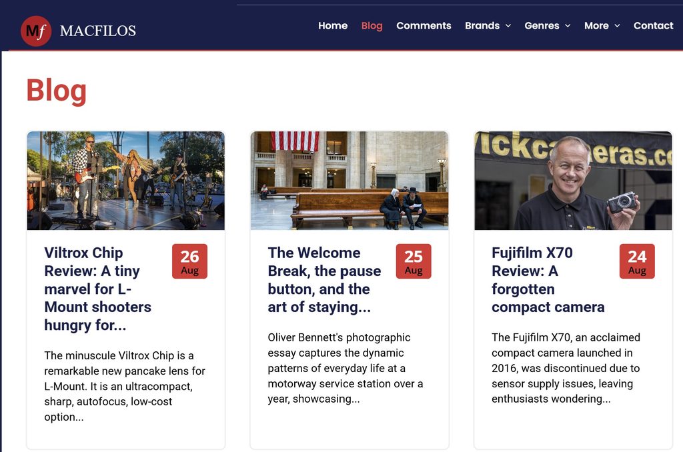The image size is (683, 452).
Task: Click the 'Oliver Bennett's photographic essay' excerpt
Action: 346,368
